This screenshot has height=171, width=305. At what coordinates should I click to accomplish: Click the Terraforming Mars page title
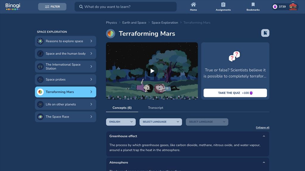coord(147,34)
